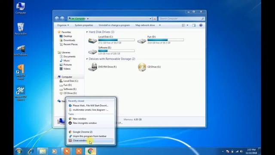Open recently closed 'multimeter' search entry
This screenshot has width=275, height=155.
pyautogui.click(x=91, y=110)
